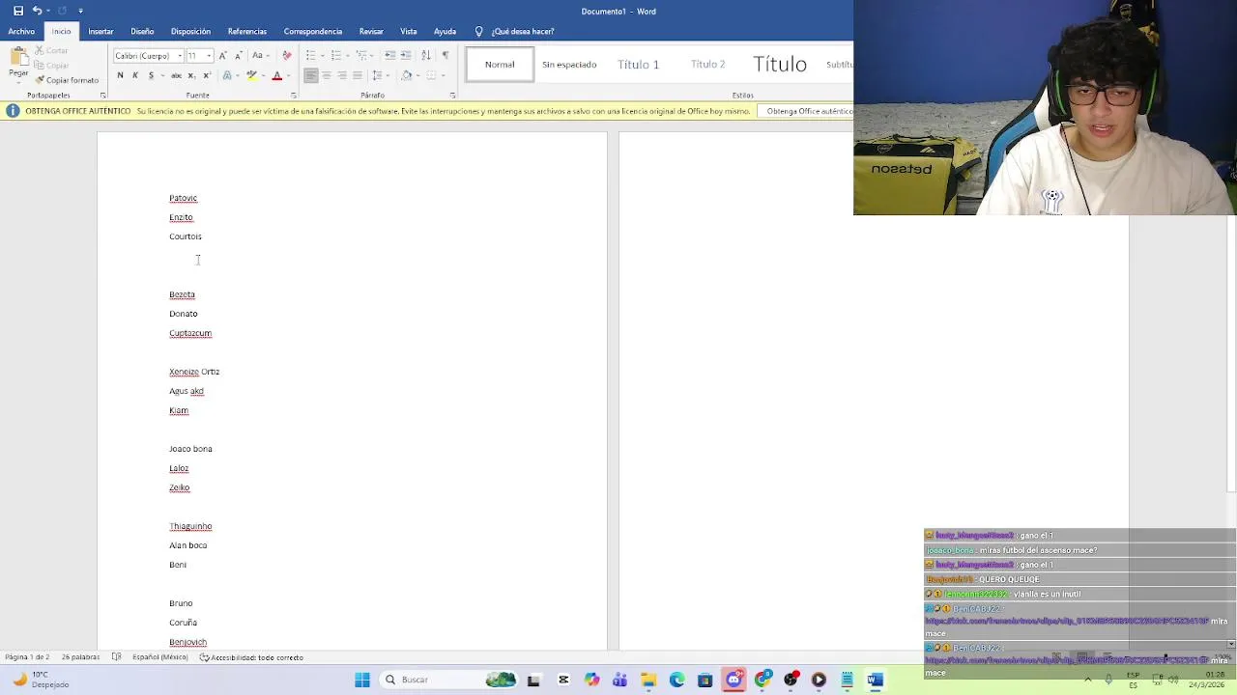Clear all formatting with the eraser icon

(x=287, y=56)
